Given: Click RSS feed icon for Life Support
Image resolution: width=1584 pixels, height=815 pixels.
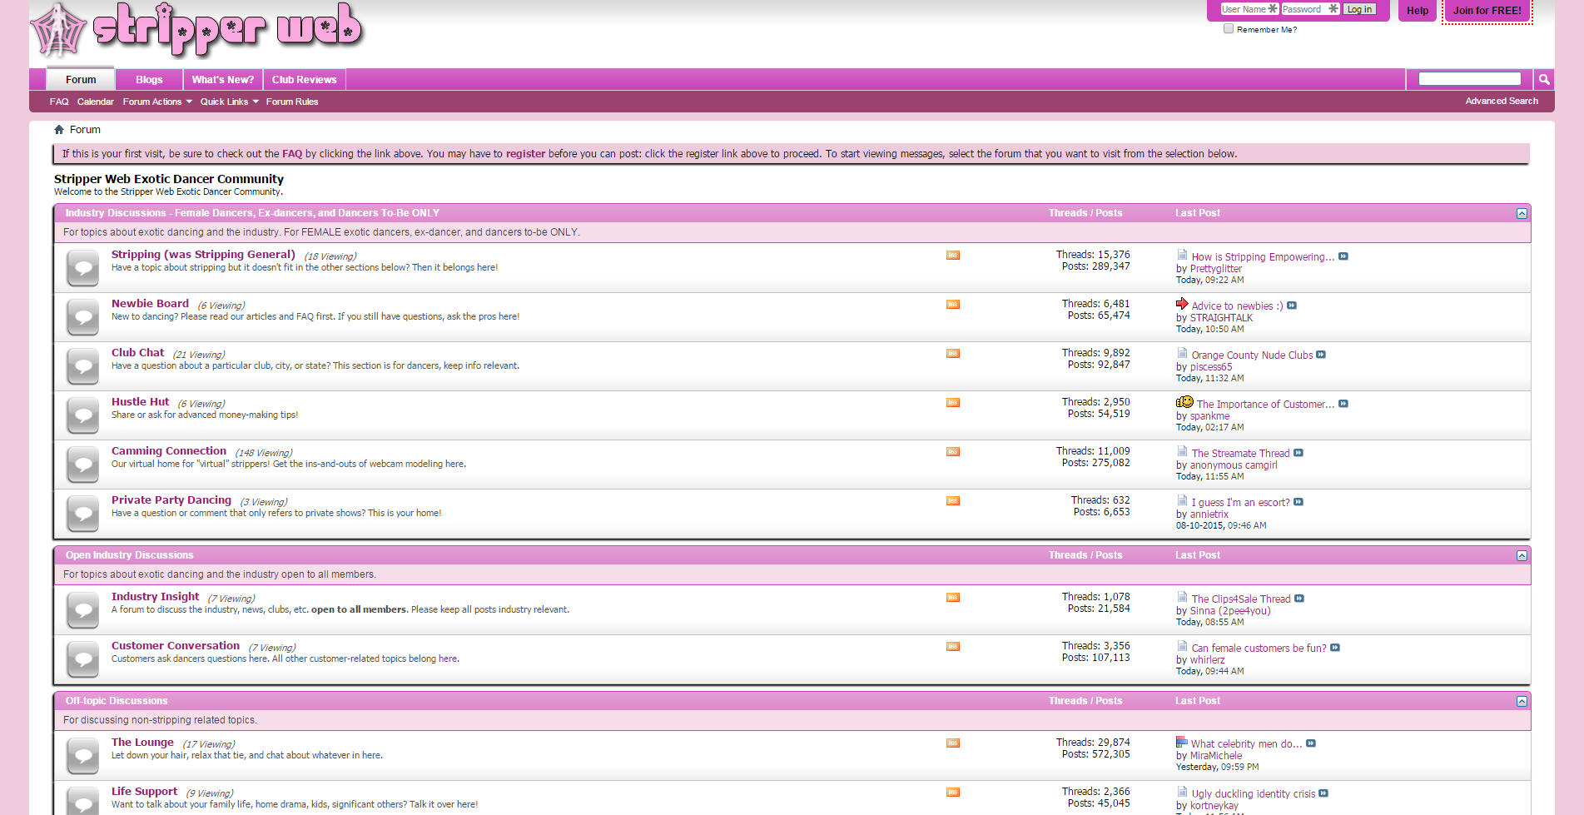Looking at the screenshot, I should [953, 793].
